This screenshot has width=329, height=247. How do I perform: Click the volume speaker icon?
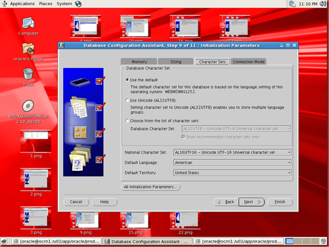point(323,4)
